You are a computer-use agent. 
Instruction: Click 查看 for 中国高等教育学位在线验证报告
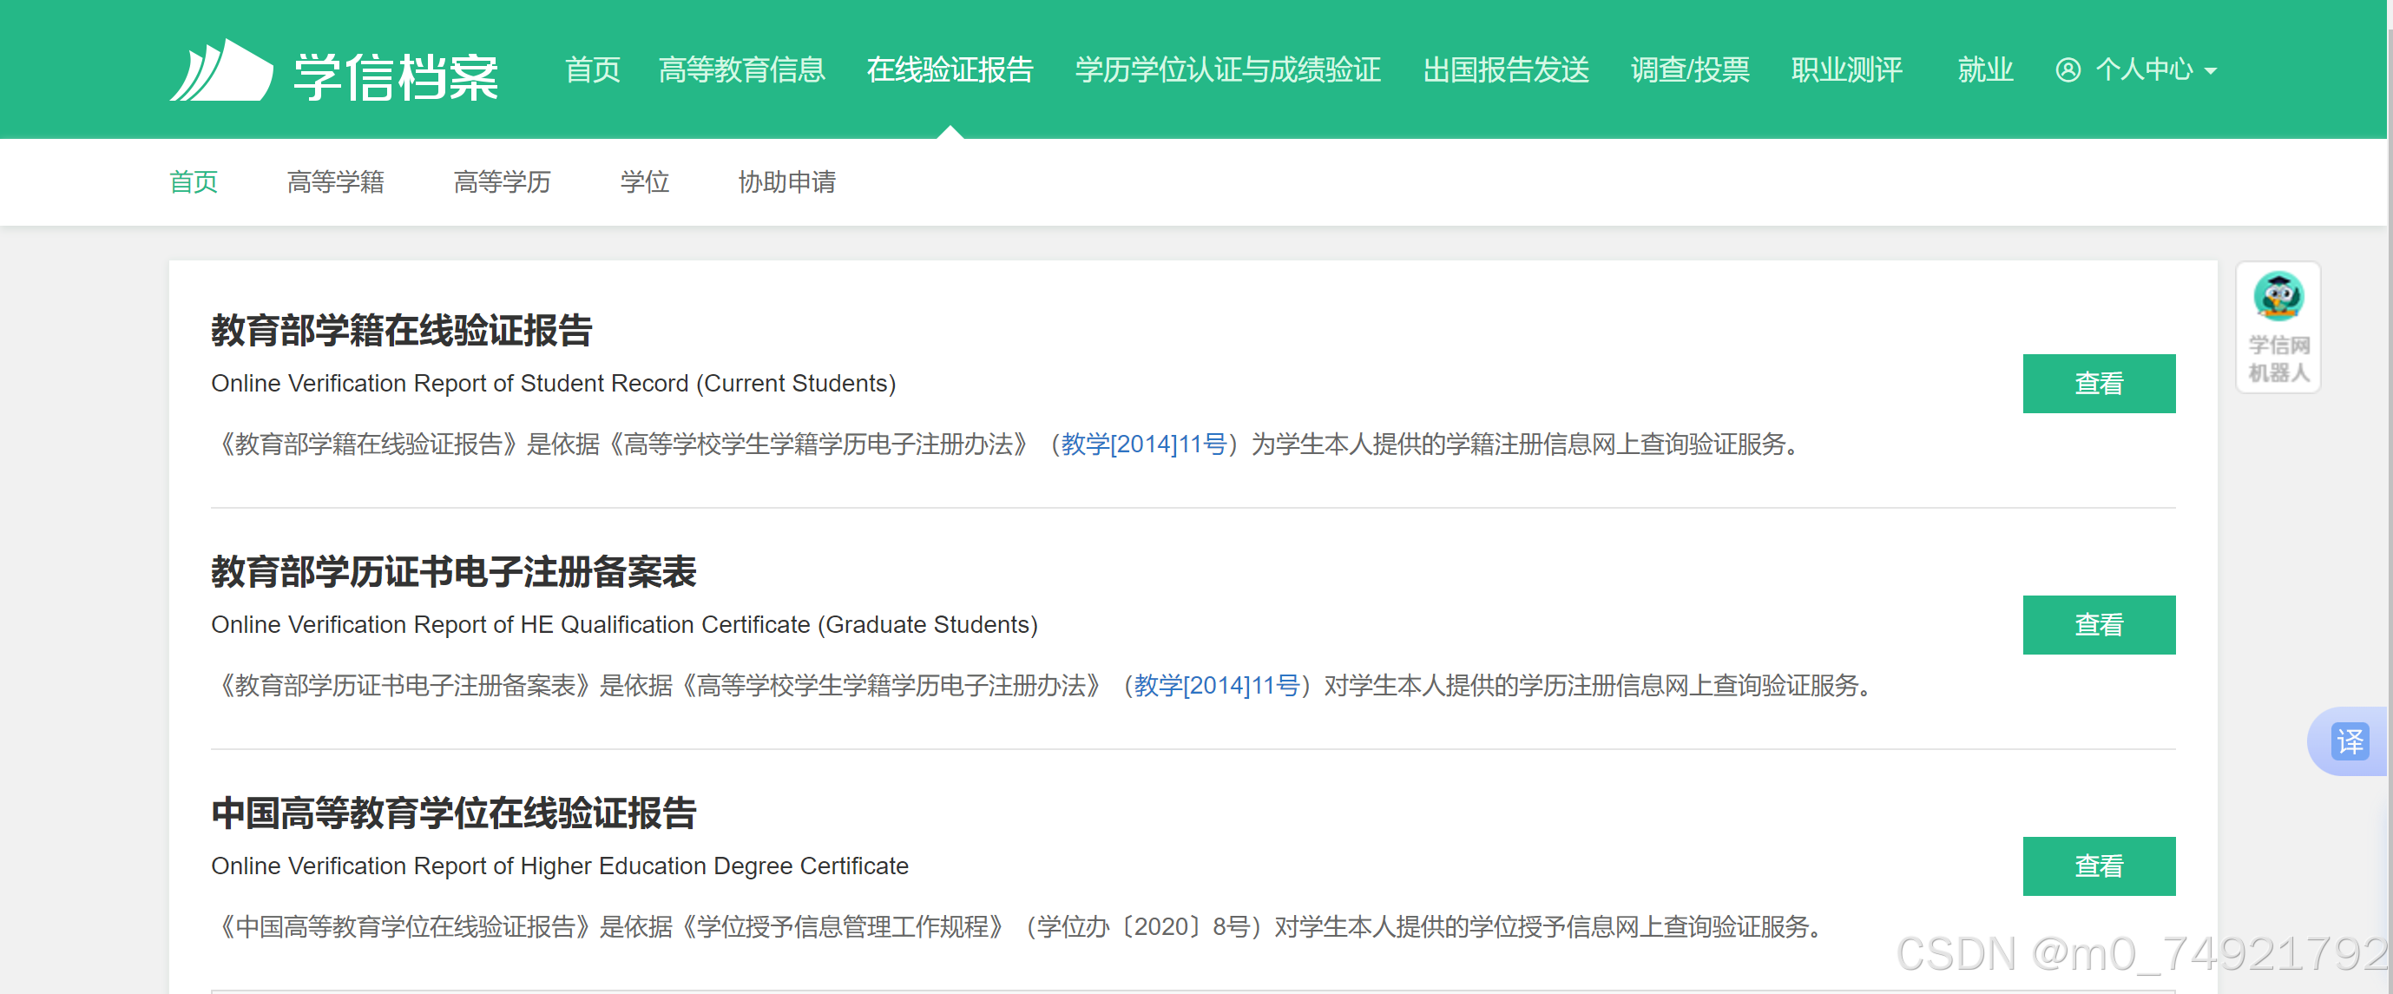pos(2099,866)
